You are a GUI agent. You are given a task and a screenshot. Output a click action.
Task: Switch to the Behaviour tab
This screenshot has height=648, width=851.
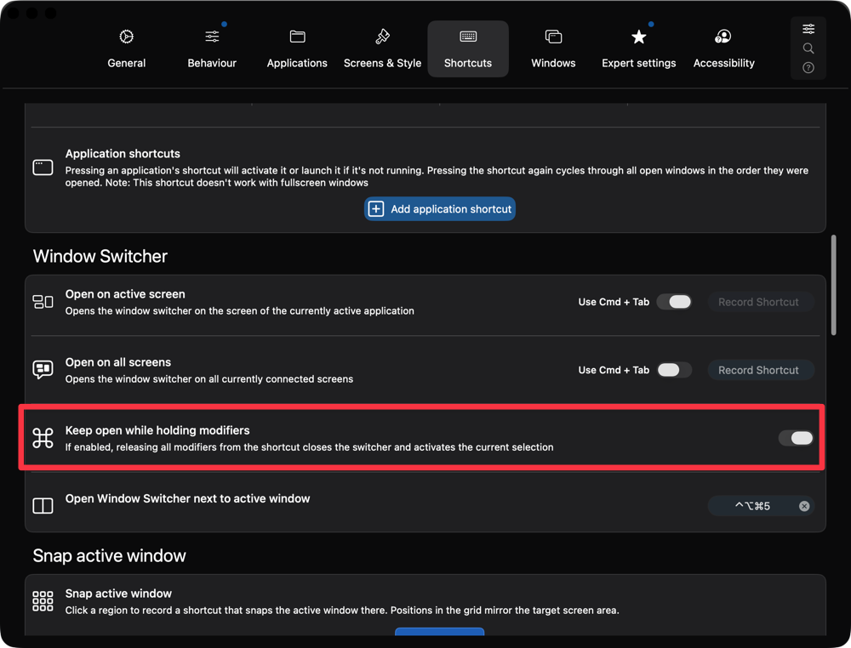[x=212, y=48]
